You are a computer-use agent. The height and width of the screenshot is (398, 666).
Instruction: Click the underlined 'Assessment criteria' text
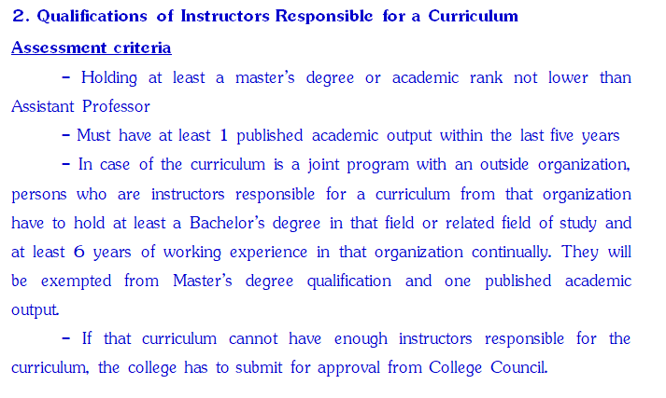click(92, 48)
